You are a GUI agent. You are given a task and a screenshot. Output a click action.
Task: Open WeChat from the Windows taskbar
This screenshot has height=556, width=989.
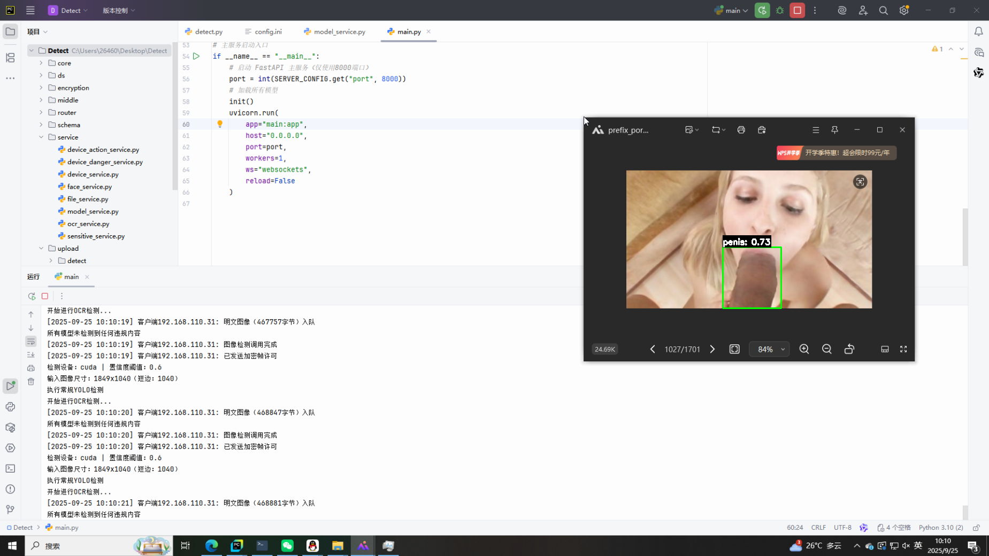[x=287, y=546]
